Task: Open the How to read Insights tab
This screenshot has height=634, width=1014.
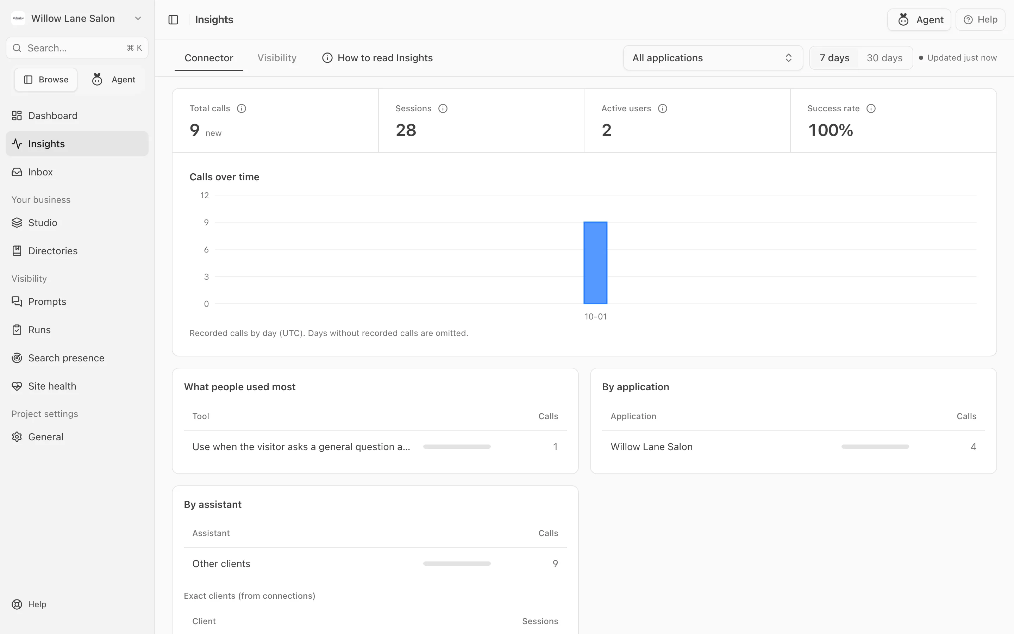Action: [377, 58]
